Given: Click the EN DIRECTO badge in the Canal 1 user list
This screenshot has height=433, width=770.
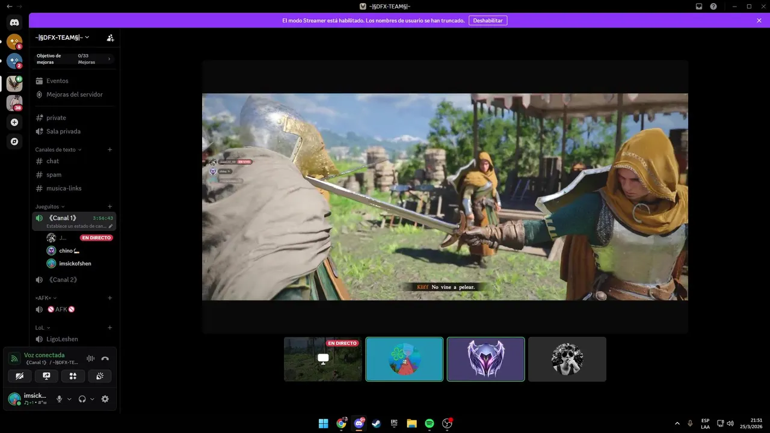Looking at the screenshot, I should tap(96, 238).
